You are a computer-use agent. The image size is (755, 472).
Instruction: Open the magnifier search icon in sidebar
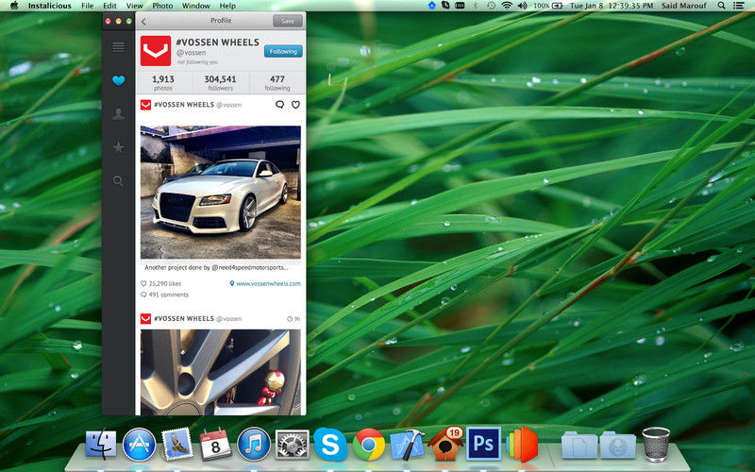(119, 181)
